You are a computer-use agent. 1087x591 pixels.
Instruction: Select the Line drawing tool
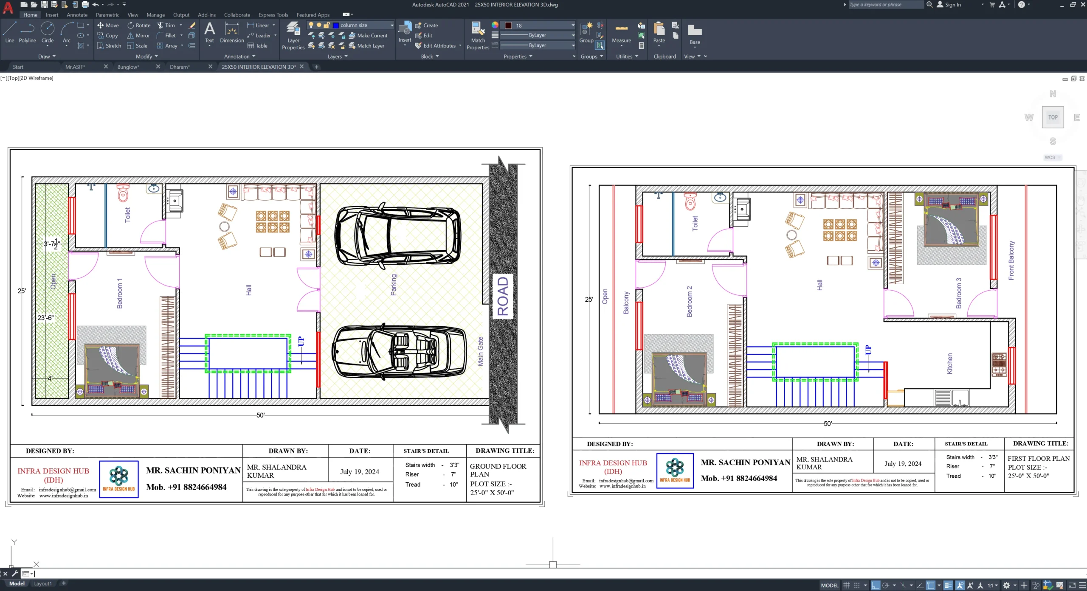pos(9,32)
